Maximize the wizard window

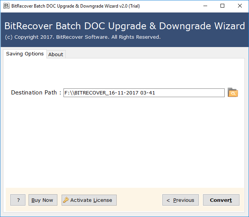pyautogui.click(x=222, y=6)
